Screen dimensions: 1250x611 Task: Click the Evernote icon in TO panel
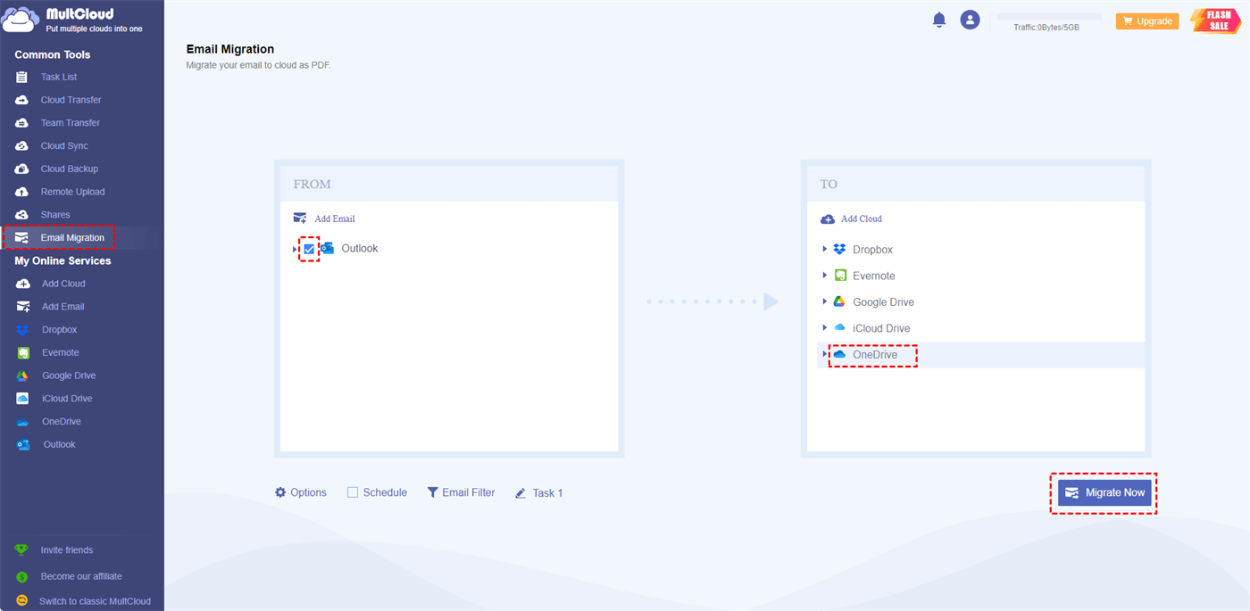(839, 276)
